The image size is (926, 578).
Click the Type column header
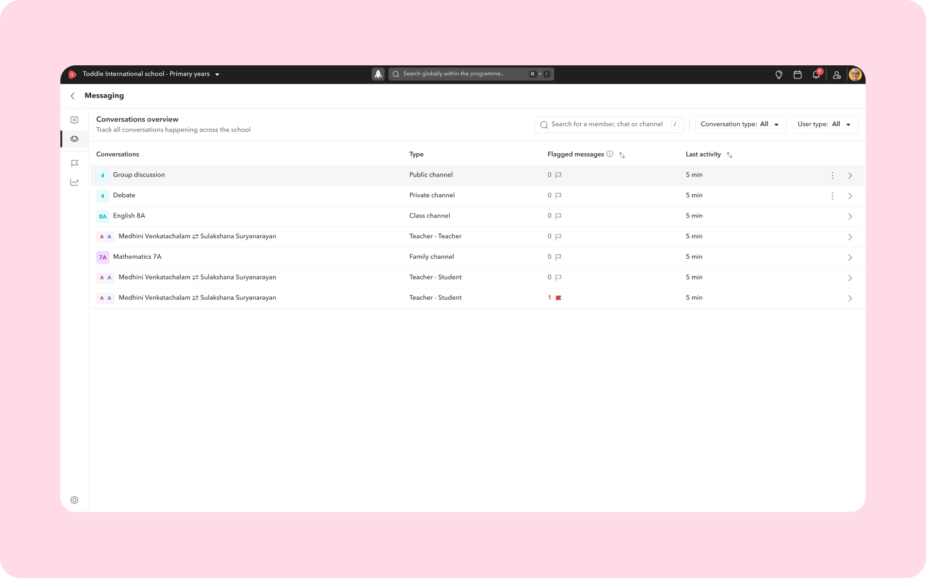[416, 154]
